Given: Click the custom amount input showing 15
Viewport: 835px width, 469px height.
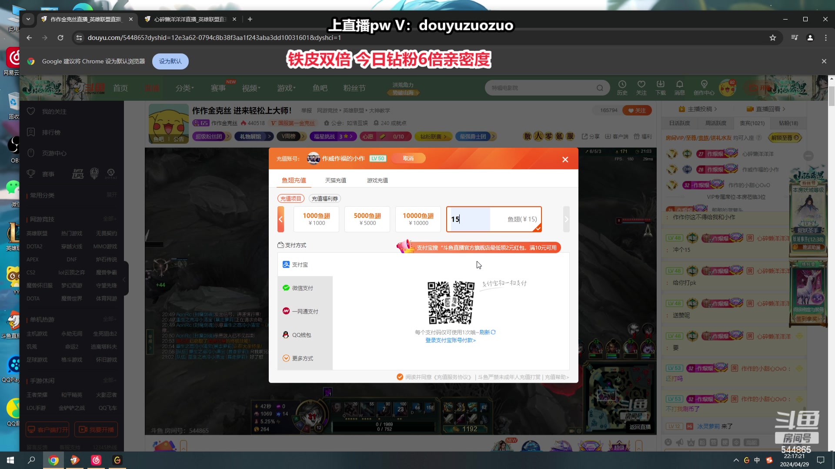Looking at the screenshot, I should coord(494,219).
